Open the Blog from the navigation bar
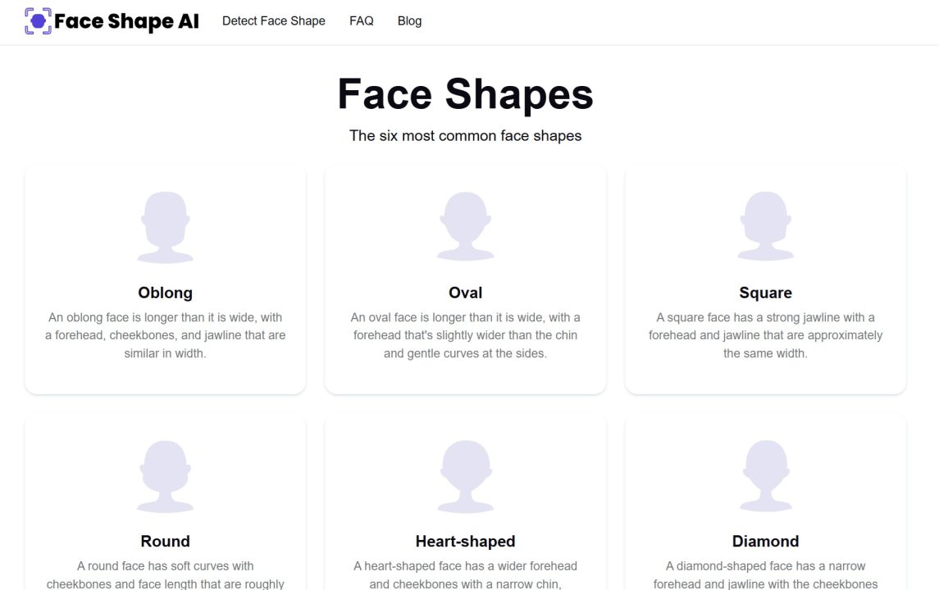The width and height of the screenshot is (939, 590). coord(409,20)
